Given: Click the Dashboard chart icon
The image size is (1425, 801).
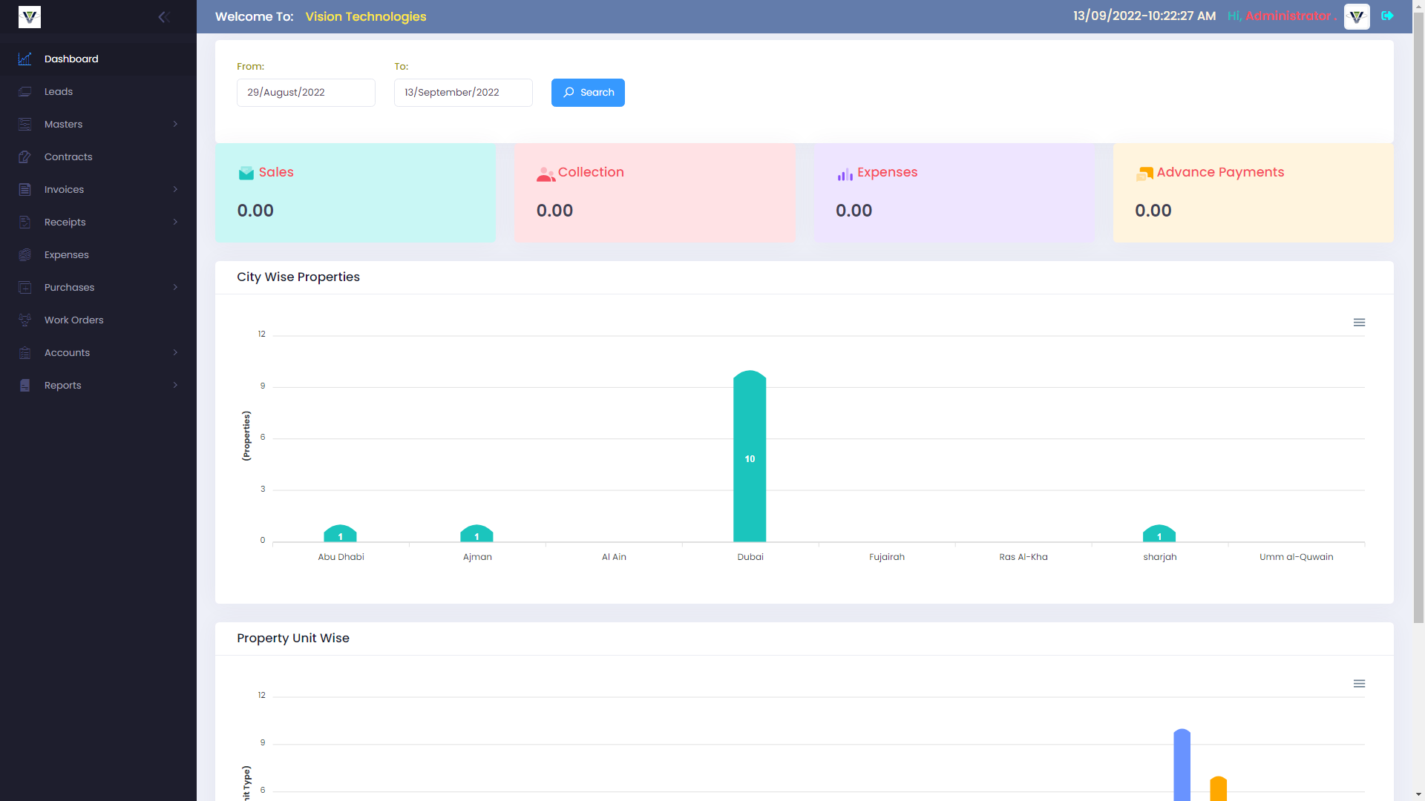Looking at the screenshot, I should coord(24,59).
